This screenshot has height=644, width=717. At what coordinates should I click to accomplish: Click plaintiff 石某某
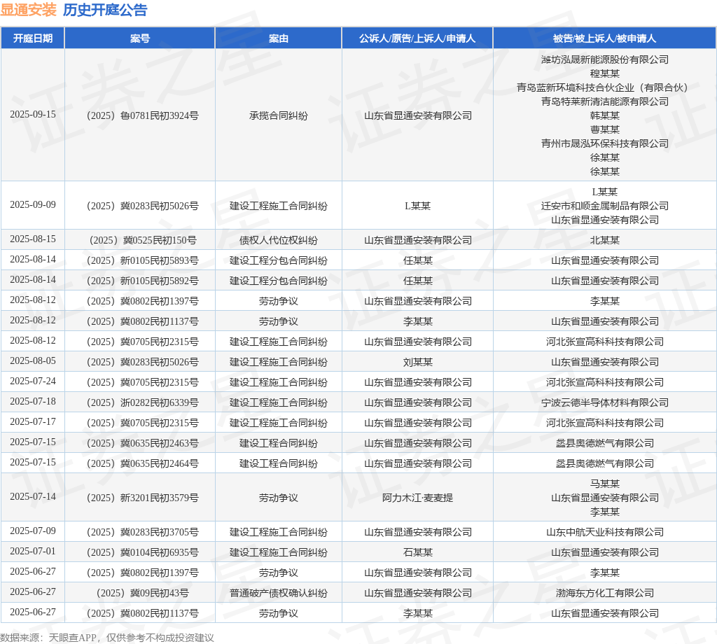click(x=417, y=552)
